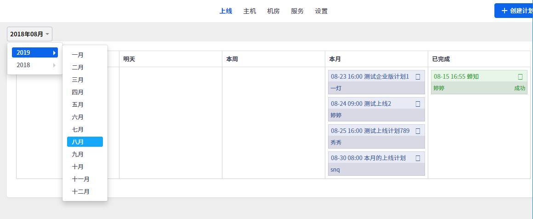Select 八月 in the month list
The image size is (533, 219).
click(85, 142)
